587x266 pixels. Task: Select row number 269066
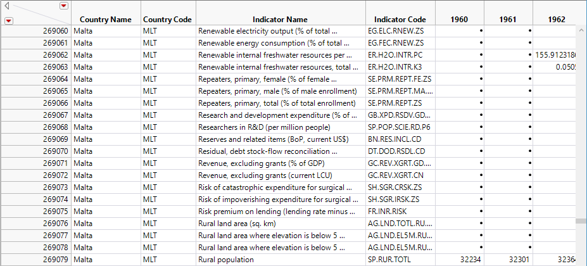35,103
